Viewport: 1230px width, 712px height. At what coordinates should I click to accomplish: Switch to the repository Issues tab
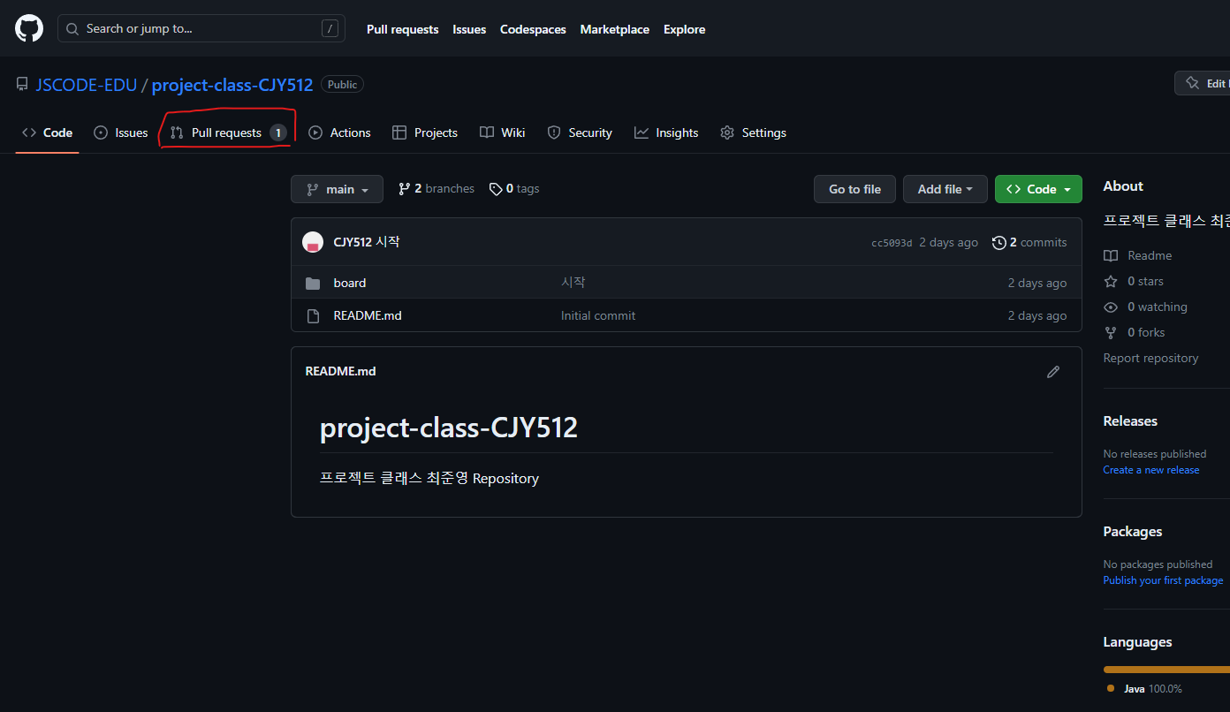tap(121, 133)
